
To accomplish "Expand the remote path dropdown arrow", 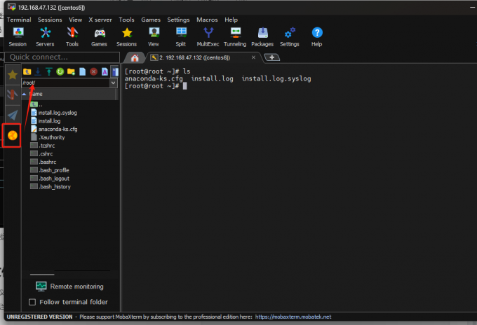I will (113, 83).
